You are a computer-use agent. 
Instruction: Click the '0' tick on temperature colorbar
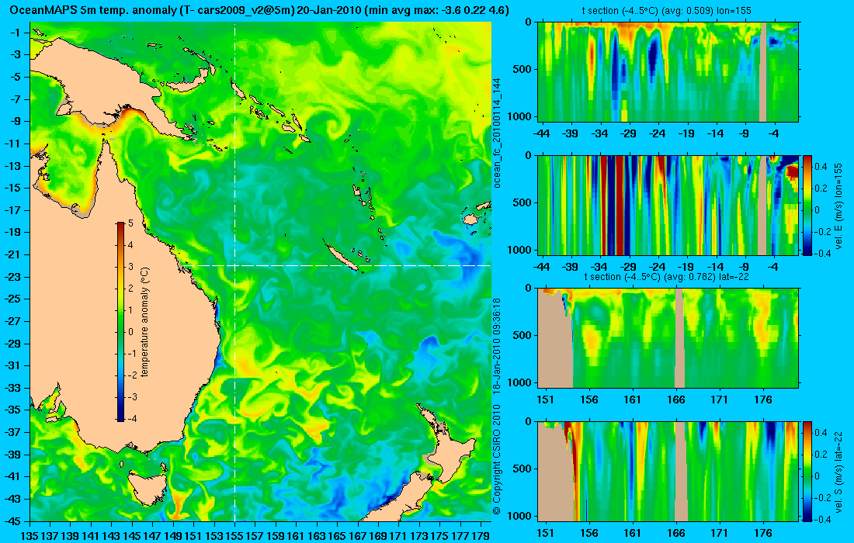(x=130, y=332)
